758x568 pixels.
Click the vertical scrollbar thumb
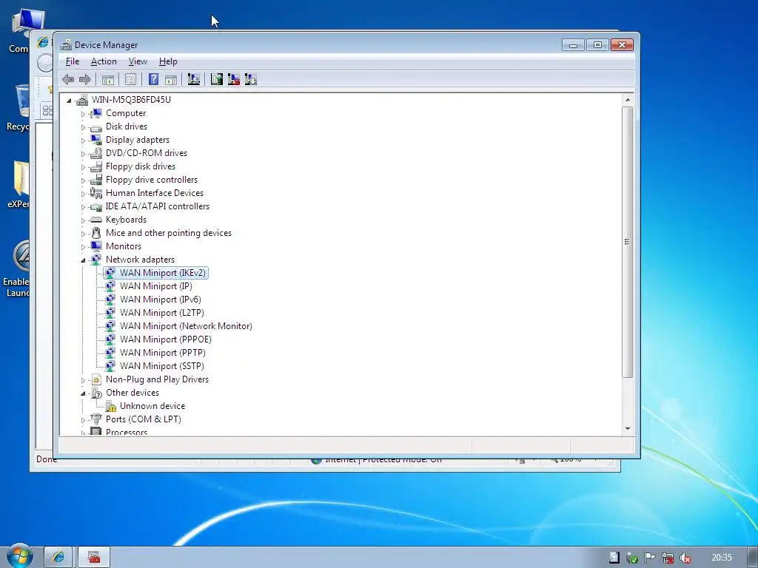click(x=628, y=242)
